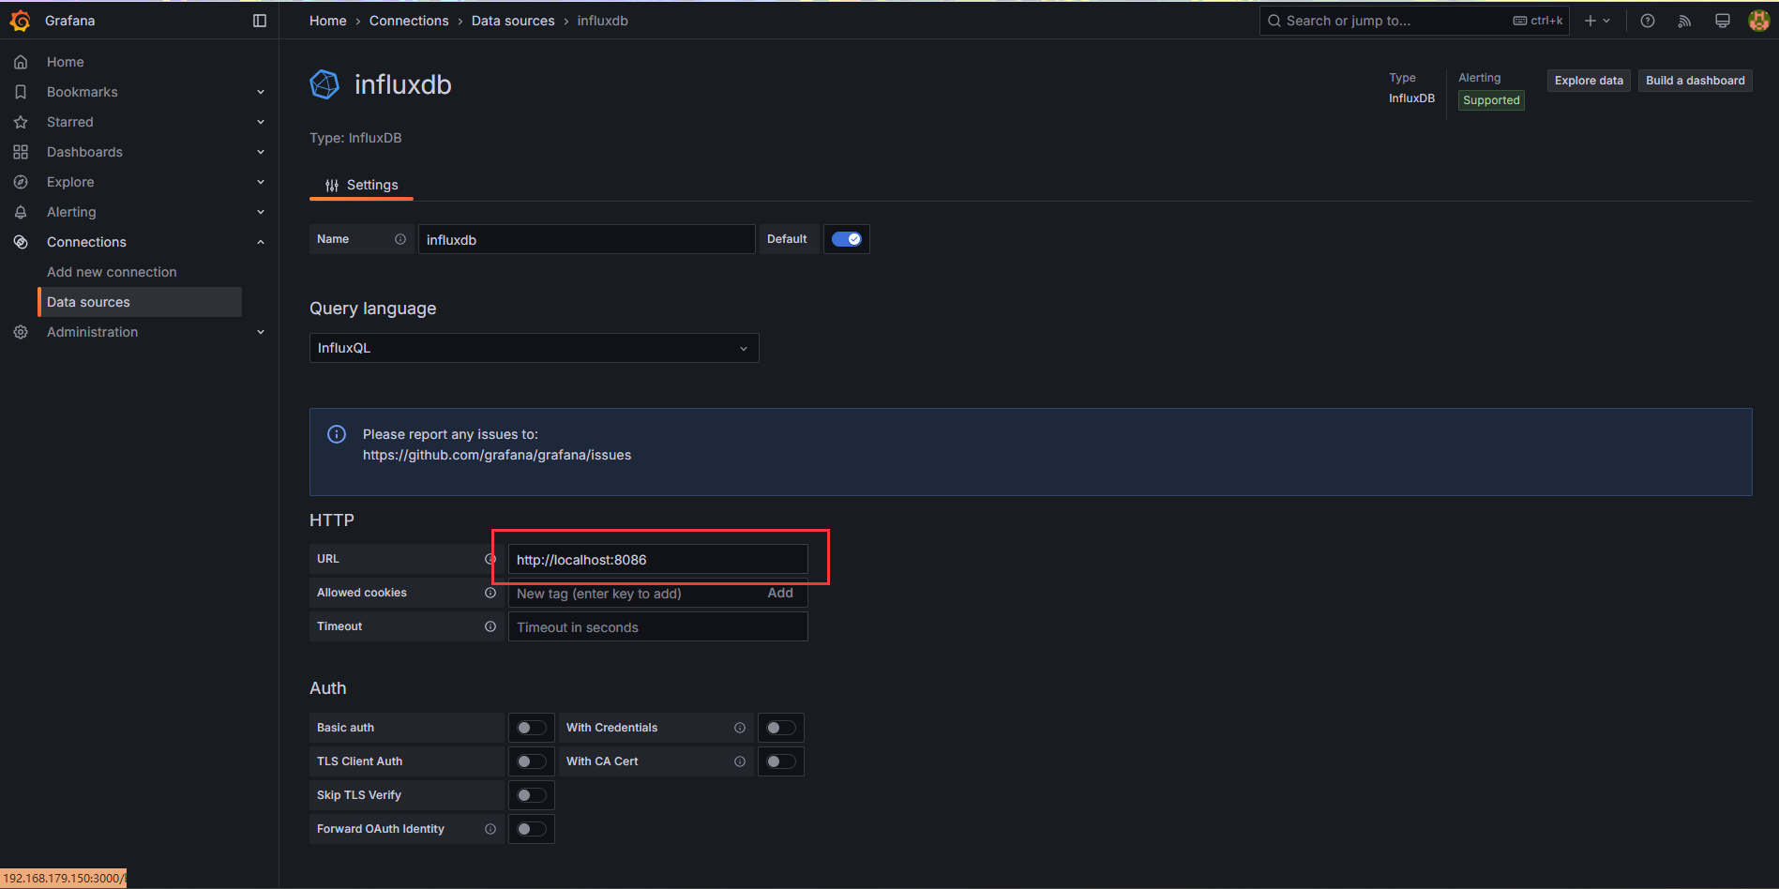Click the Connections icon in sidebar
Image resolution: width=1779 pixels, height=889 pixels.
(21, 242)
